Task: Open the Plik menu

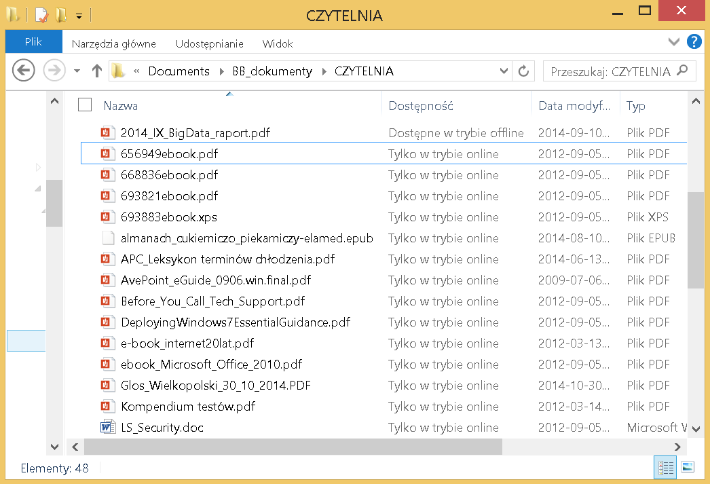Action: coord(33,42)
